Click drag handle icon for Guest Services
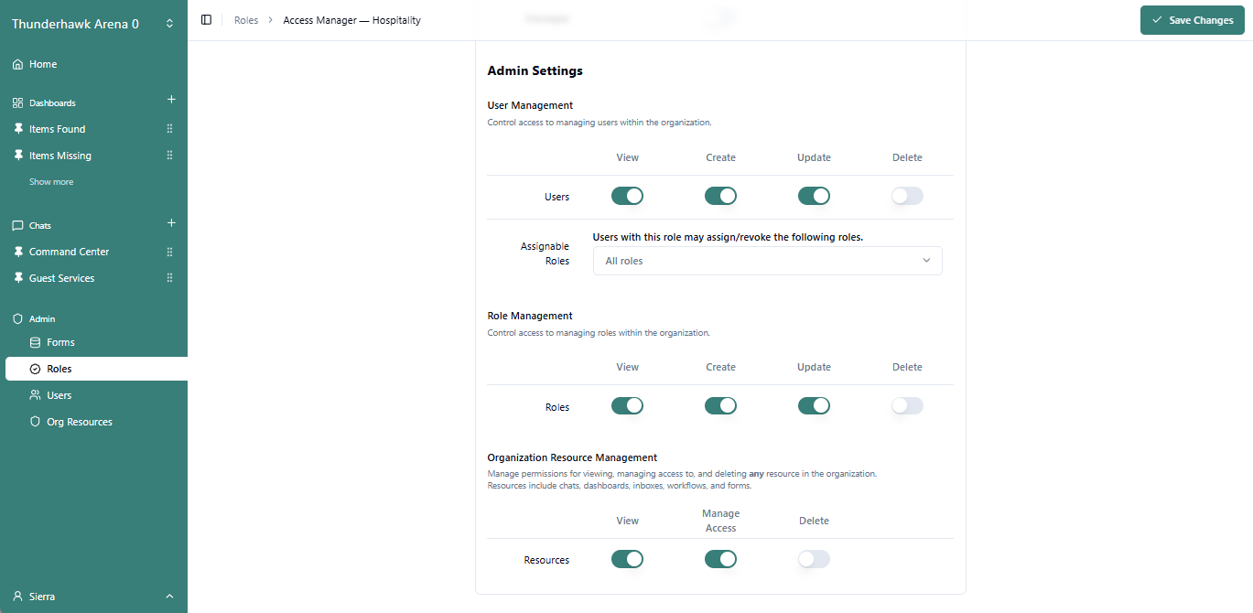This screenshot has width=1253, height=613. click(169, 278)
